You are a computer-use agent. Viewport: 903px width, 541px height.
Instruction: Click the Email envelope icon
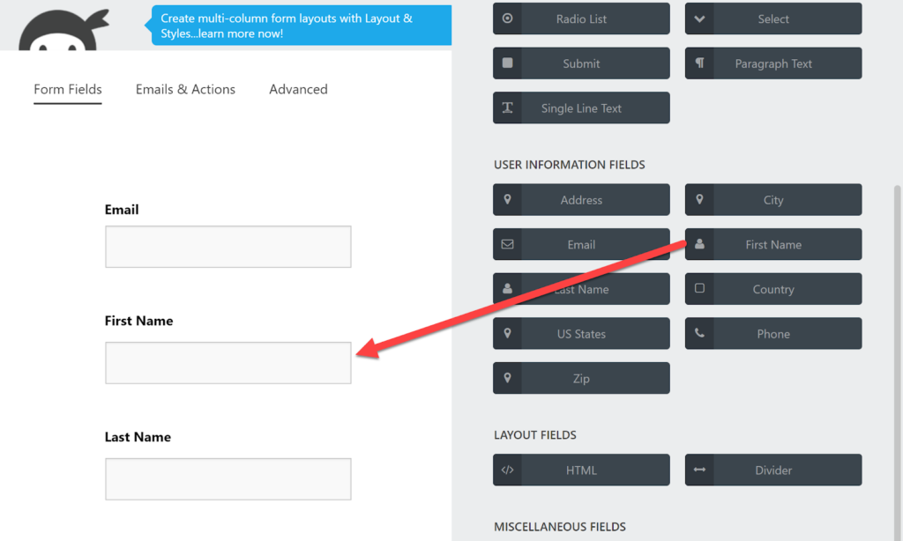507,244
